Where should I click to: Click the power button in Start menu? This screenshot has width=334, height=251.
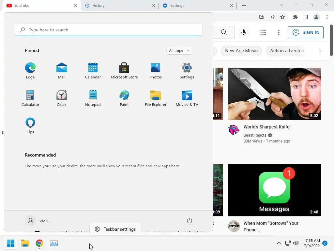pyautogui.click(x=190, y=221)
